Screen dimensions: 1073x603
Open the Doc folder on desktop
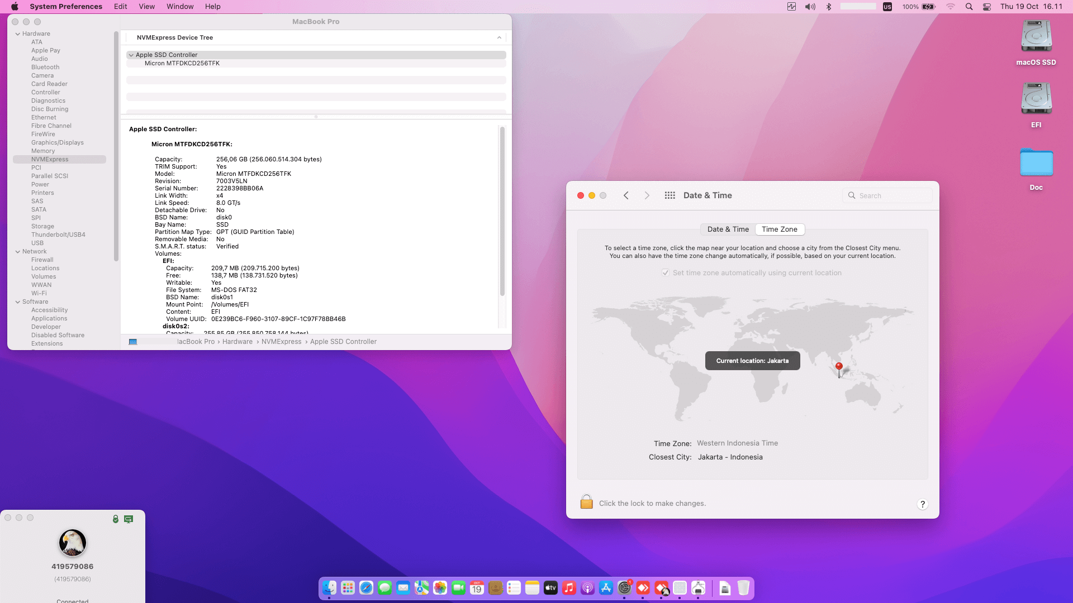coord(1036,163)
